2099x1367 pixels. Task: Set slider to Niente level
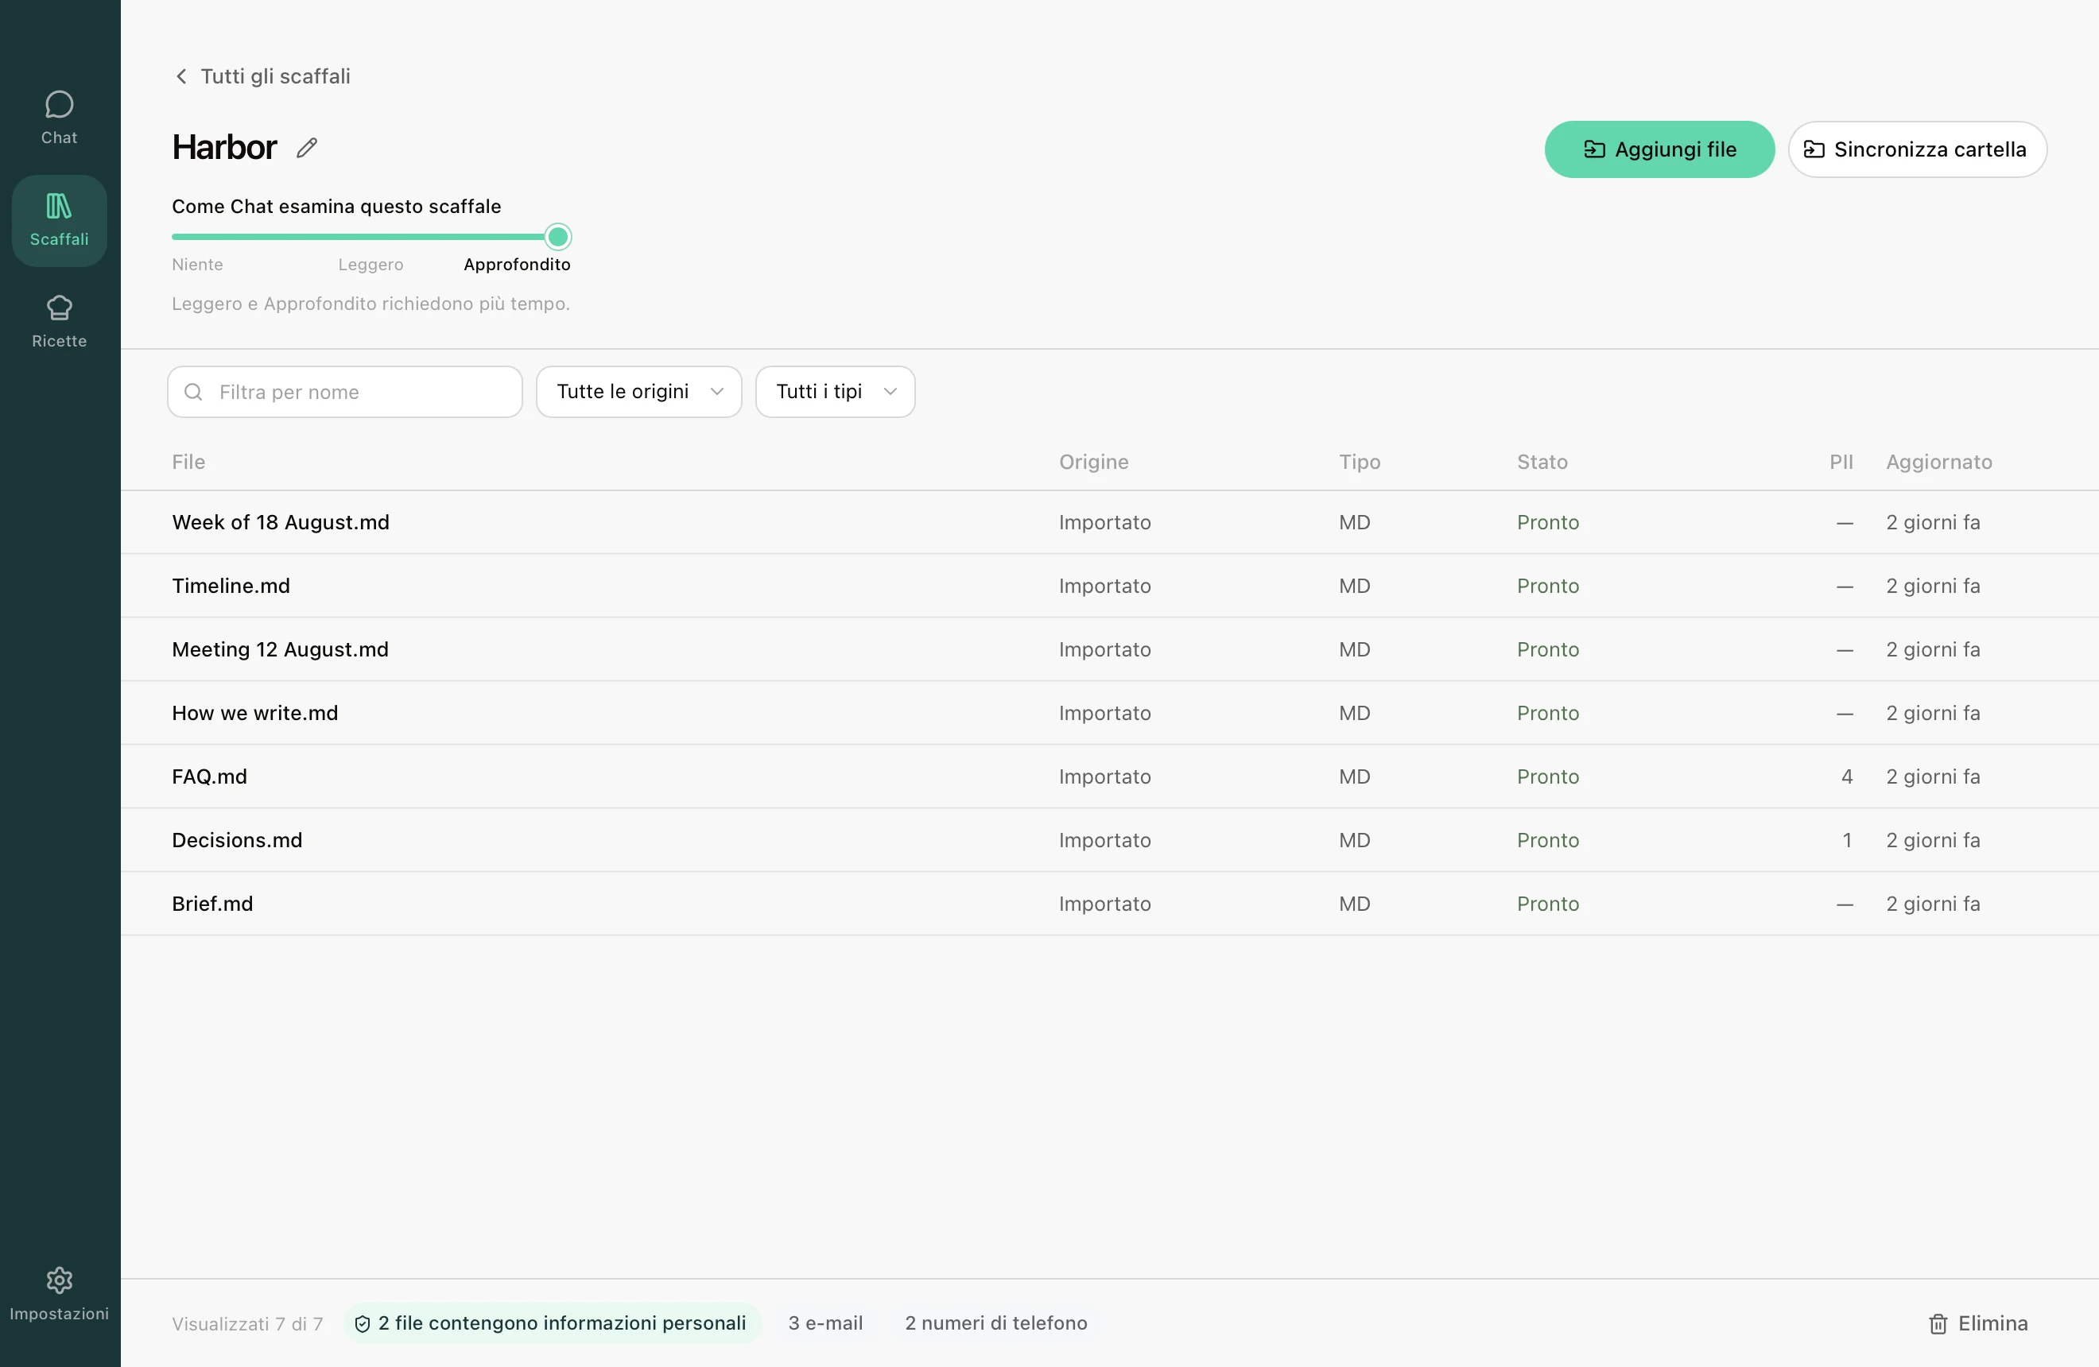[197, 265]
